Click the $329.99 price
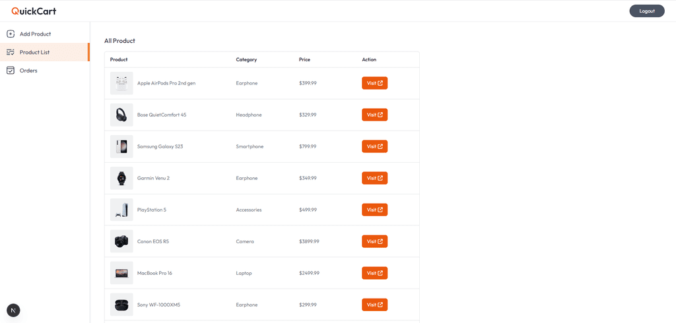Viewport: 676px width, 323px height. (308, 115)
